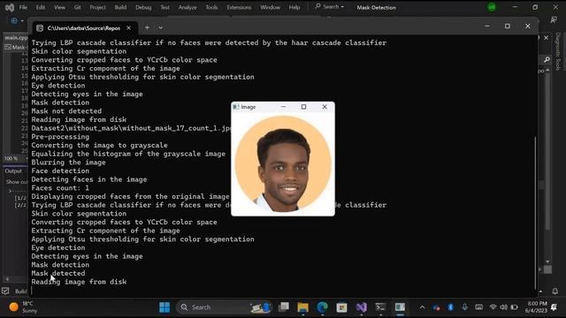Click the battery tray icon

click(x=515, y=307)
